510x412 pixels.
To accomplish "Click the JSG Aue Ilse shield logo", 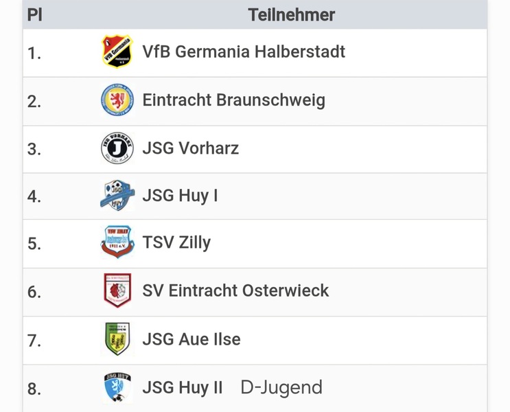I will coord(117,339).
